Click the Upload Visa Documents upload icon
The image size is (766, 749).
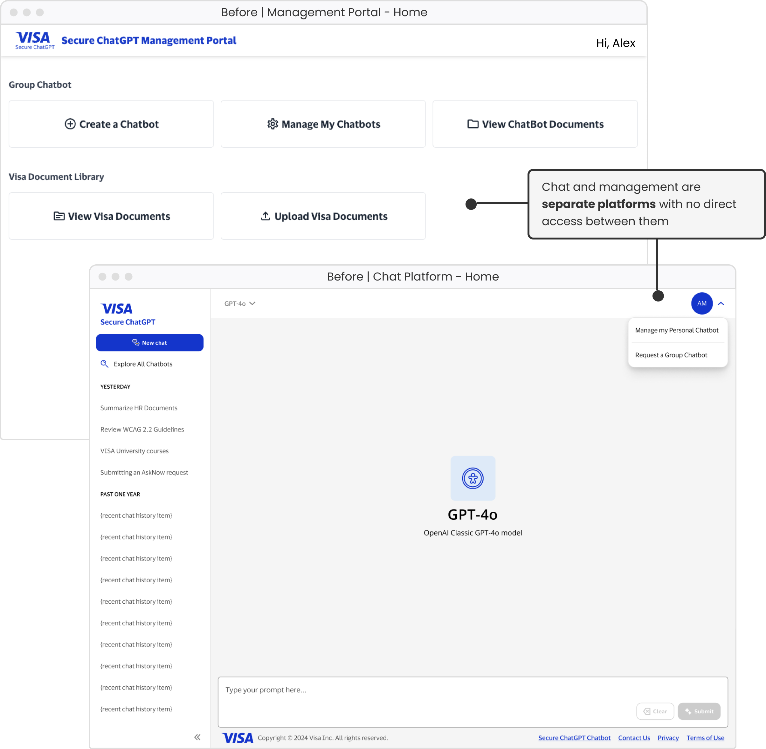click(266, 216)
